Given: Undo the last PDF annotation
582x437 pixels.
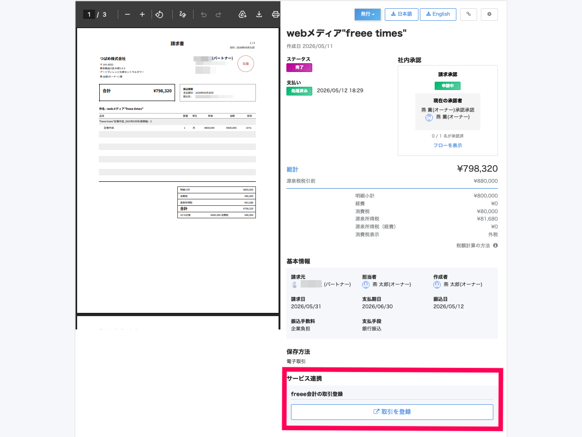Looking at the screenshot, I should (x=204, y=14).
